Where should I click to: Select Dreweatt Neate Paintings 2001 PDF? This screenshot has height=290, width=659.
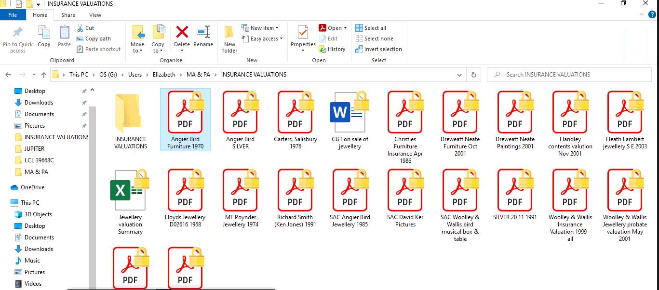click(x=515, y=120)
